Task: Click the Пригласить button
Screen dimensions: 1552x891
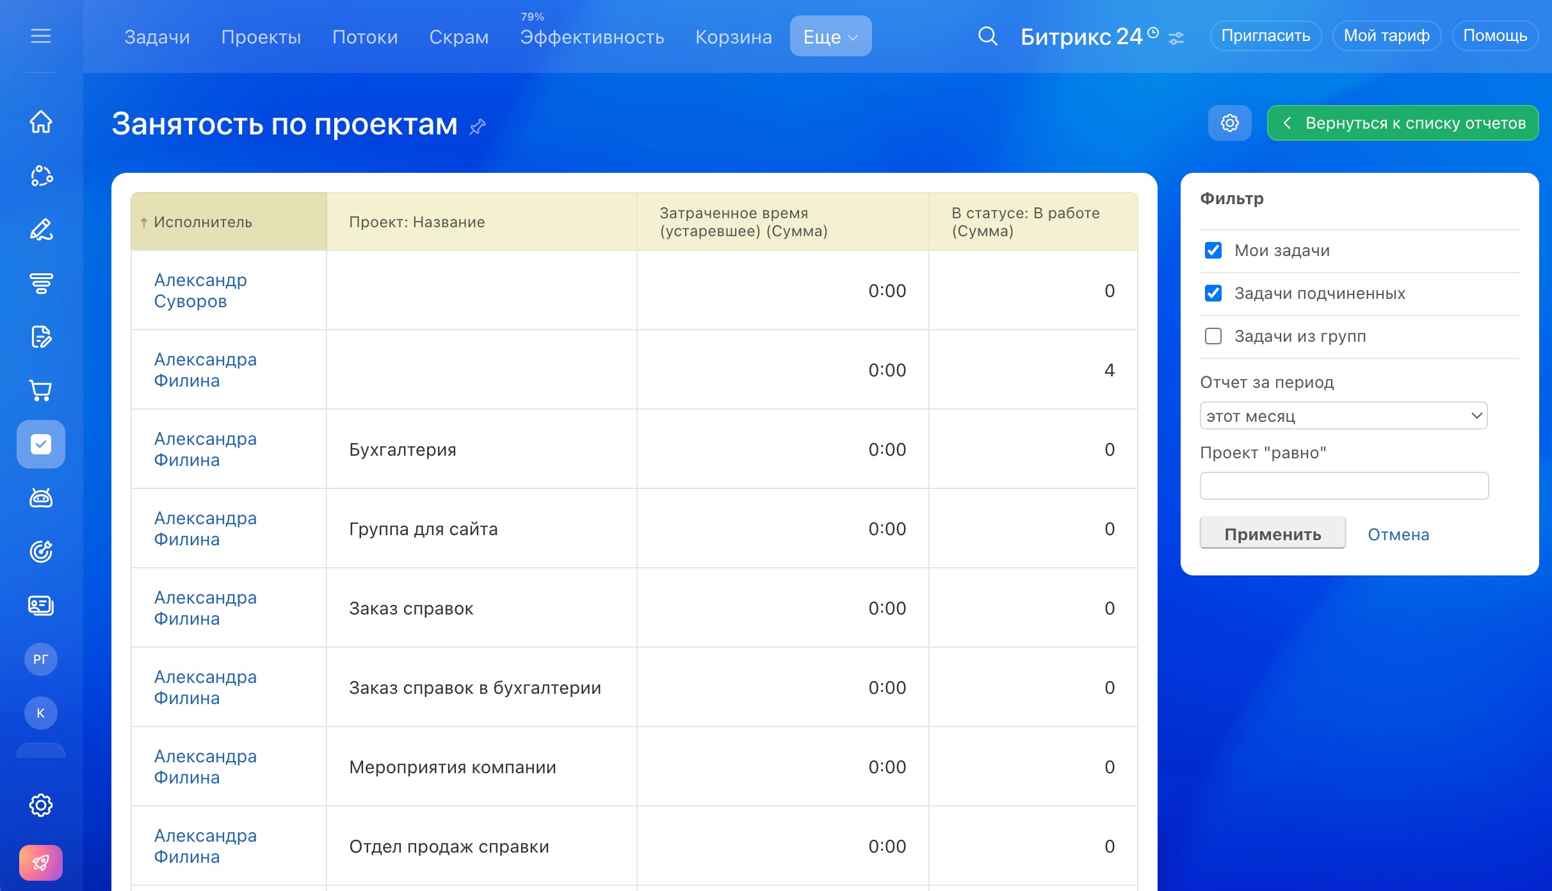Action: tap(1265, 36)
